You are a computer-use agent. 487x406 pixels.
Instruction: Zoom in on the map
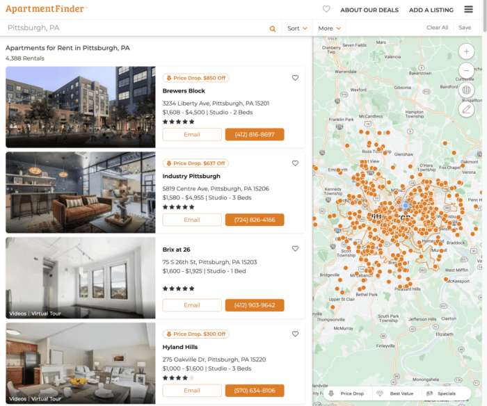[466, 51]
